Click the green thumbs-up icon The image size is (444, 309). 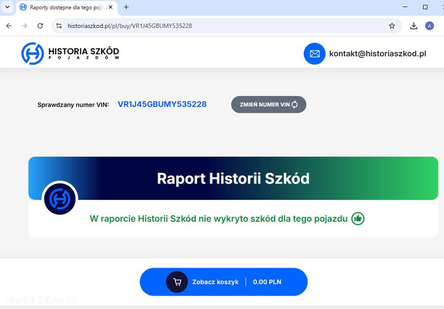[357, 219]
